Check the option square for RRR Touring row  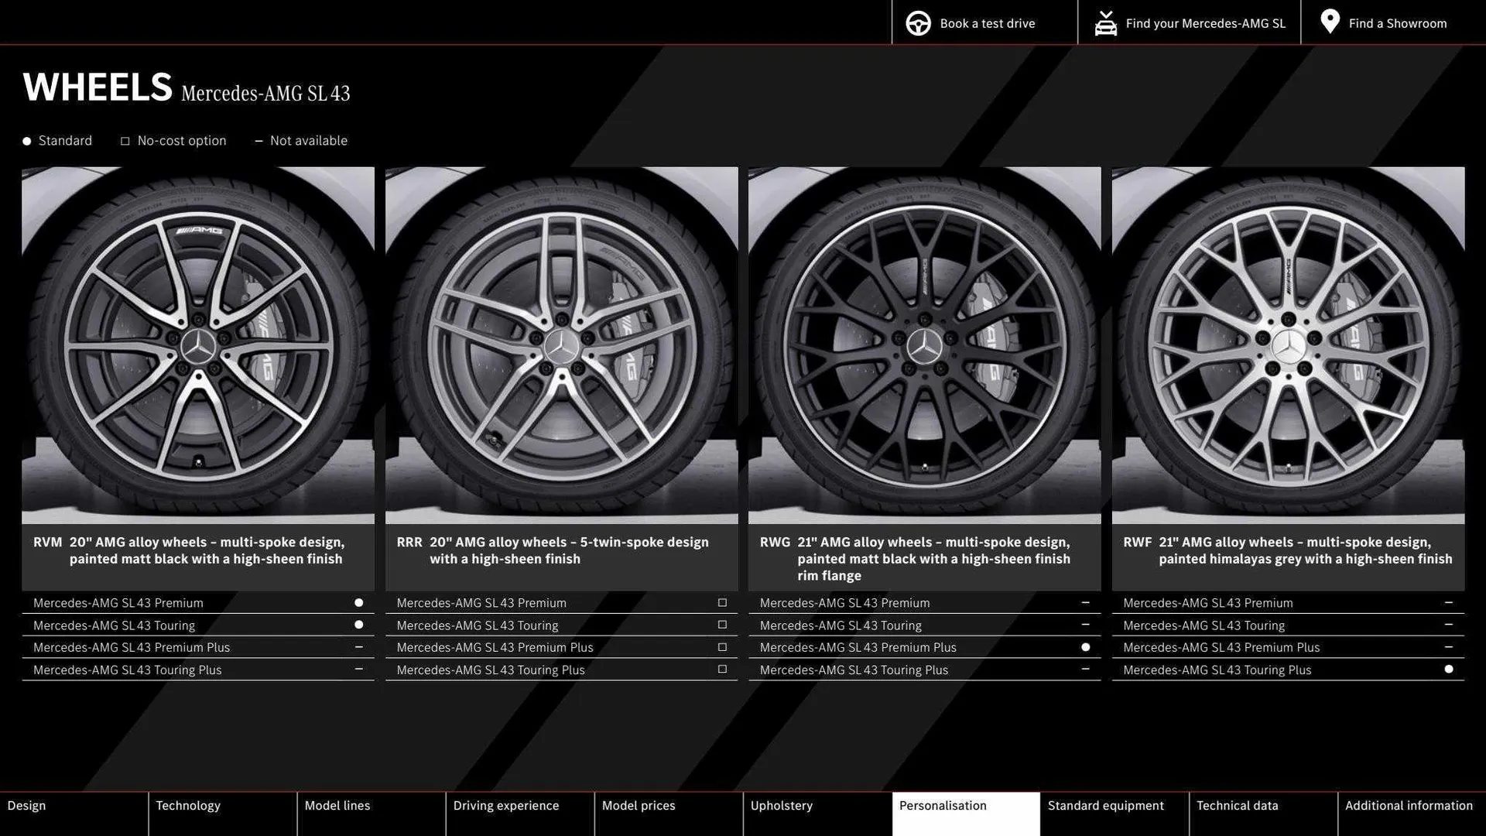coord(721,624)
